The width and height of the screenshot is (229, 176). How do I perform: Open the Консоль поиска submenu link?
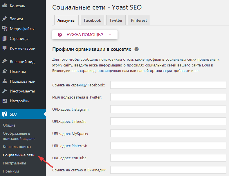[17, 147]
